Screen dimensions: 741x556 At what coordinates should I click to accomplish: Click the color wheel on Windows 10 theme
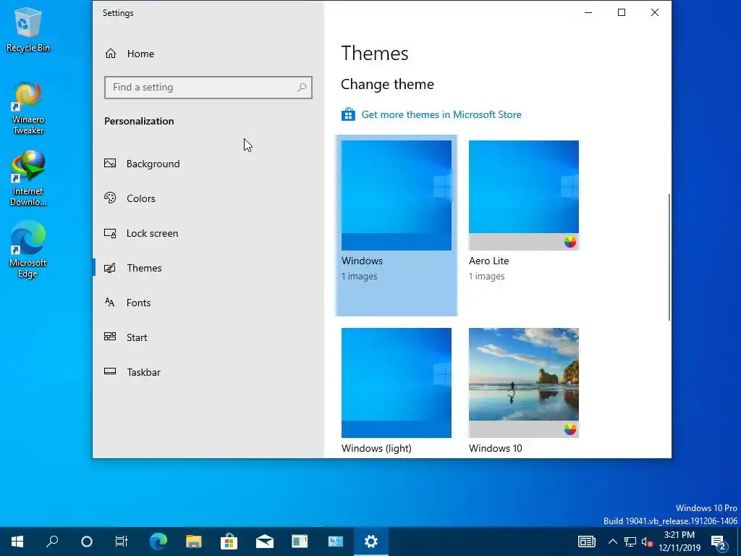coord(570,429)
